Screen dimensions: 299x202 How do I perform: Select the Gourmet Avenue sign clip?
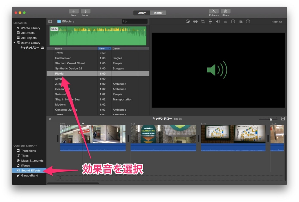pos(163,138)
